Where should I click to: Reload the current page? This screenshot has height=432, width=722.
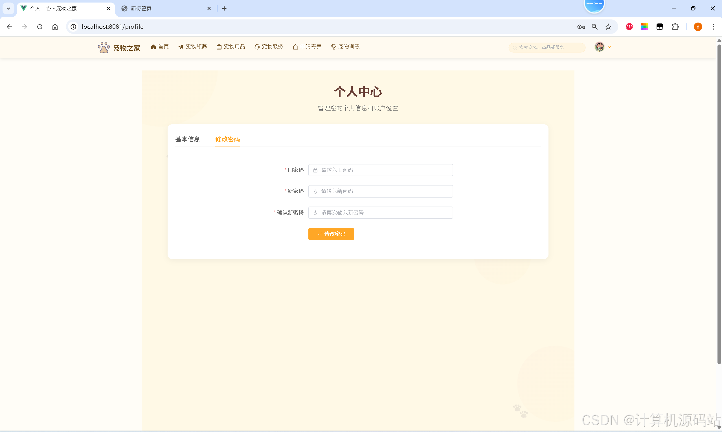[x=40, y=27]
